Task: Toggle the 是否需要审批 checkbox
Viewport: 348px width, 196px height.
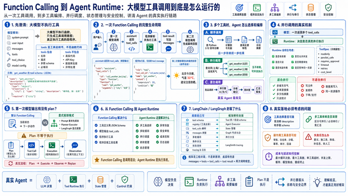Action: pyautogui.click(x=292, y=62)
